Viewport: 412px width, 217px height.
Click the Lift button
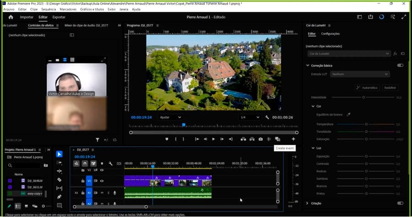click(244, 139)
